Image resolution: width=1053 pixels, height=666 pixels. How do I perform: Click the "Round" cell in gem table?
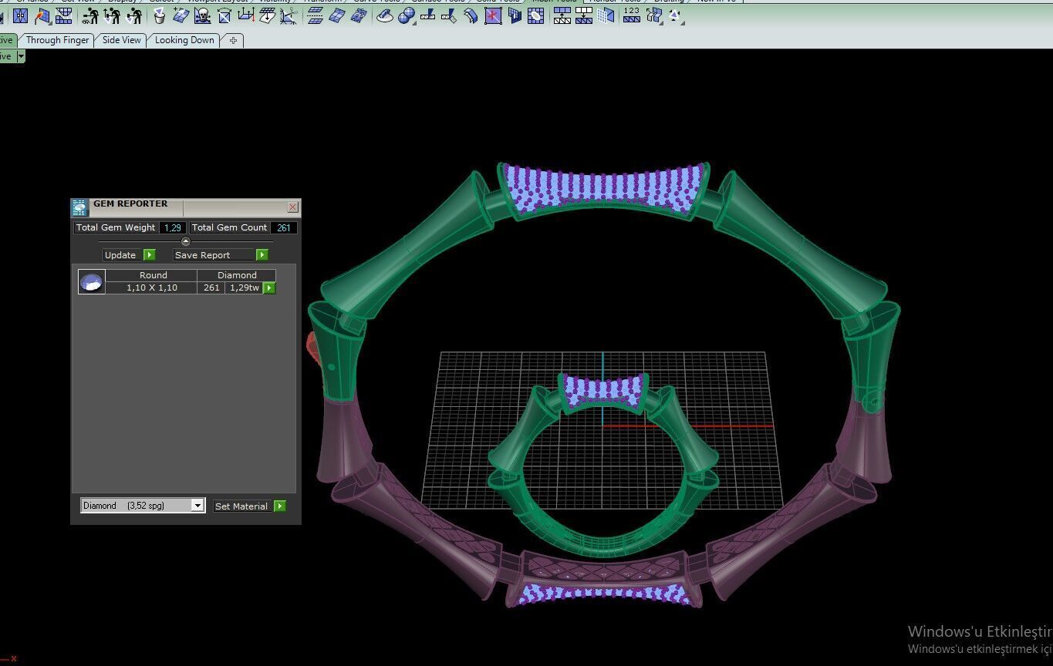coord(153,275)
